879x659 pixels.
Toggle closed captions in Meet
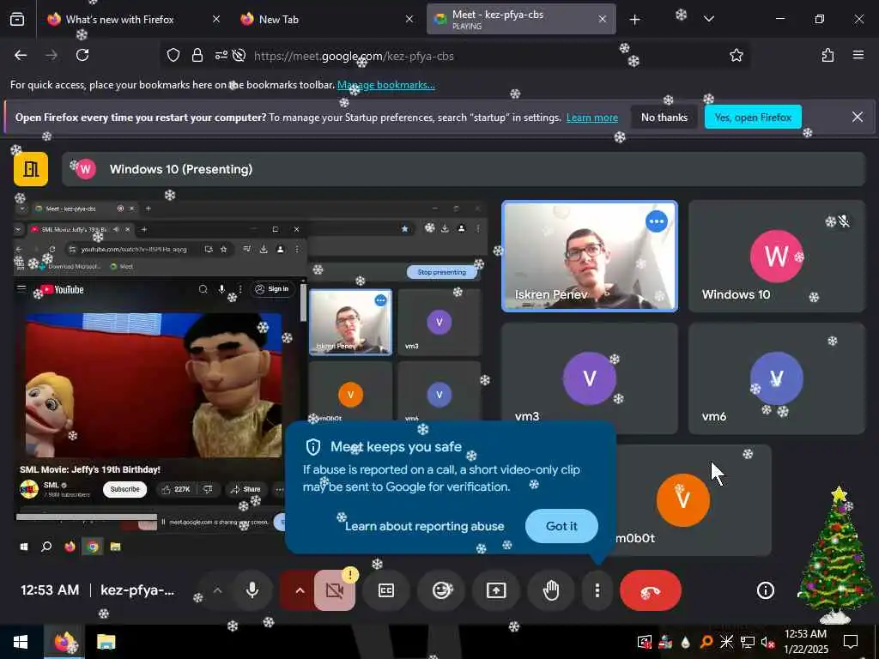(386, 590)
